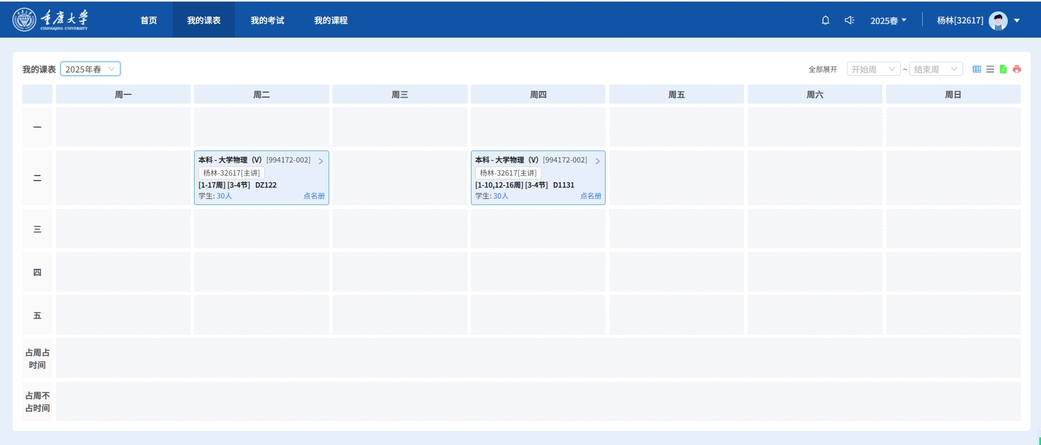This screenshot has width=1041, height=445.
Task: Open 我的课程 tab
Action: (330, 20)
